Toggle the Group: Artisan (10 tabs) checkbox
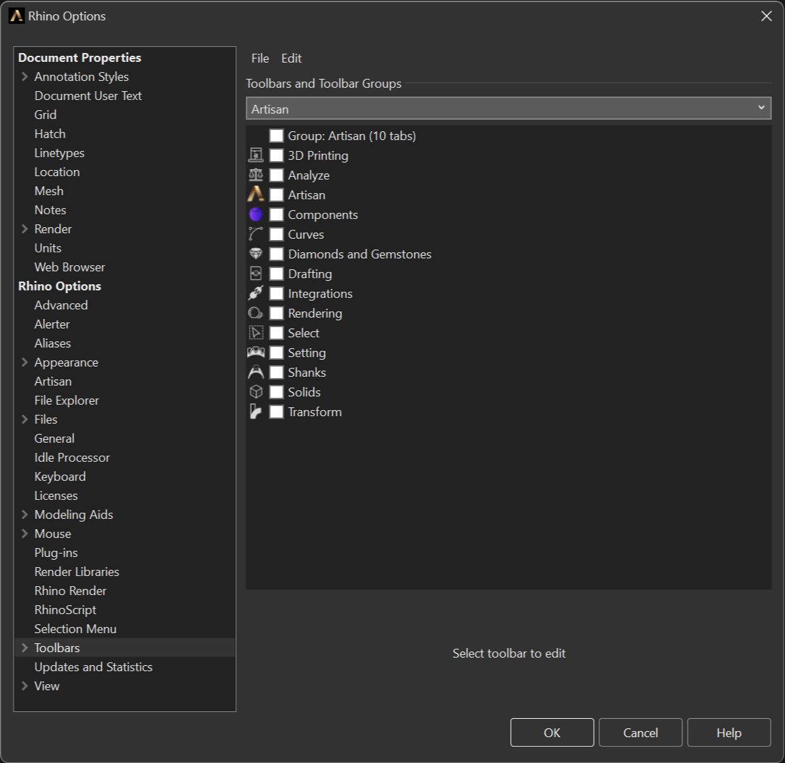Viewport: 785px width, 763px height. (276, 135)
